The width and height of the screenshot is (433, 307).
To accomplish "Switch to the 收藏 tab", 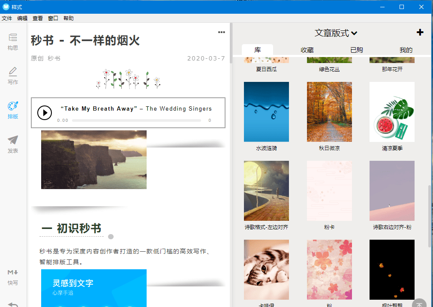I will [307, 50].
